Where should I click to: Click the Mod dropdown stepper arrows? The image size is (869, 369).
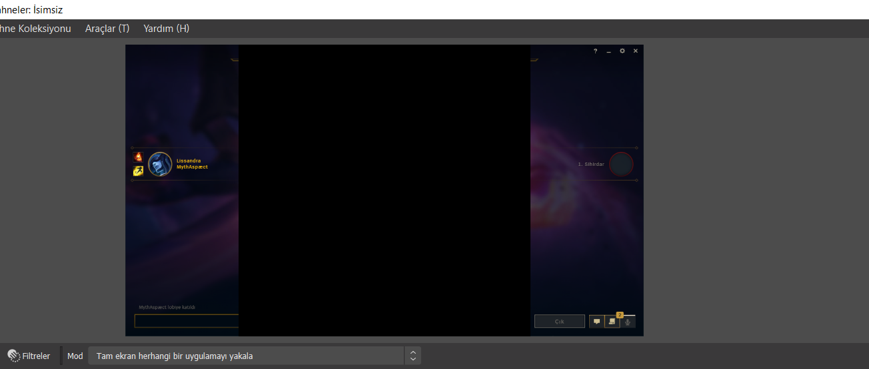pyautogui.click(x=413, y=356)
